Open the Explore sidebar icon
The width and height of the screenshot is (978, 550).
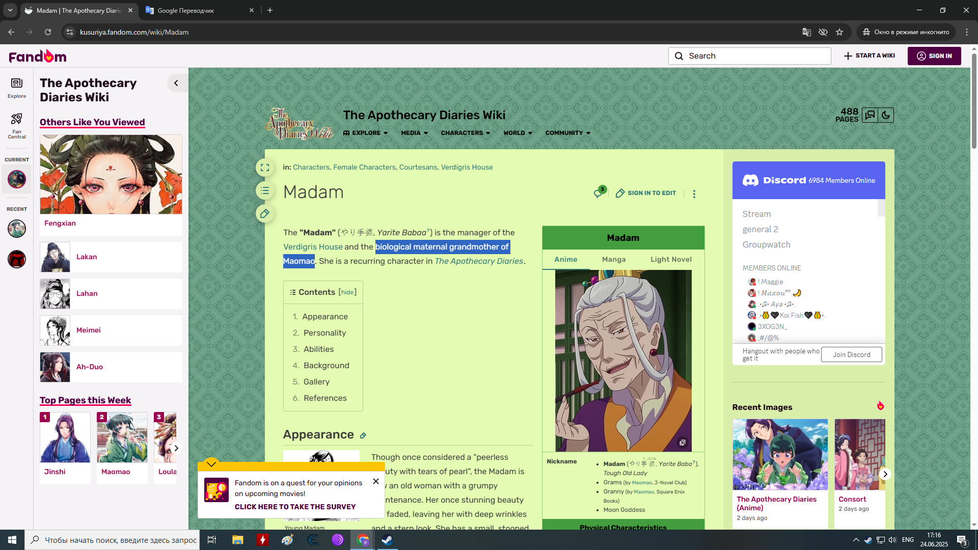pos(17,88)
